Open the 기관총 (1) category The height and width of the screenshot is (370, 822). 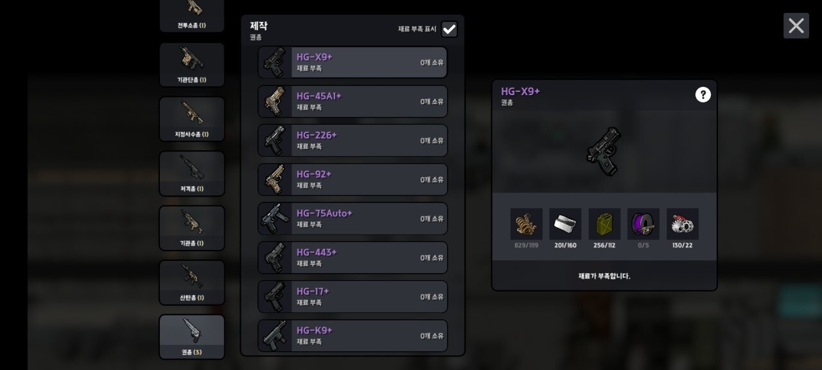point(192,228)
